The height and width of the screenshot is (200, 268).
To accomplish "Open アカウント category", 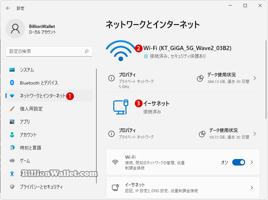I will [49, 135].
